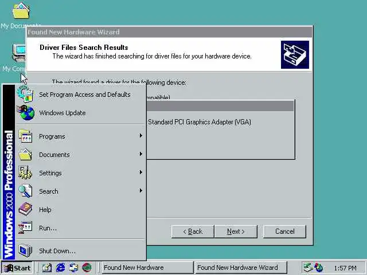The image size is (367, 275).
Task: Expand the Documents submenu arrow
Action: click(x=140, y=154)
